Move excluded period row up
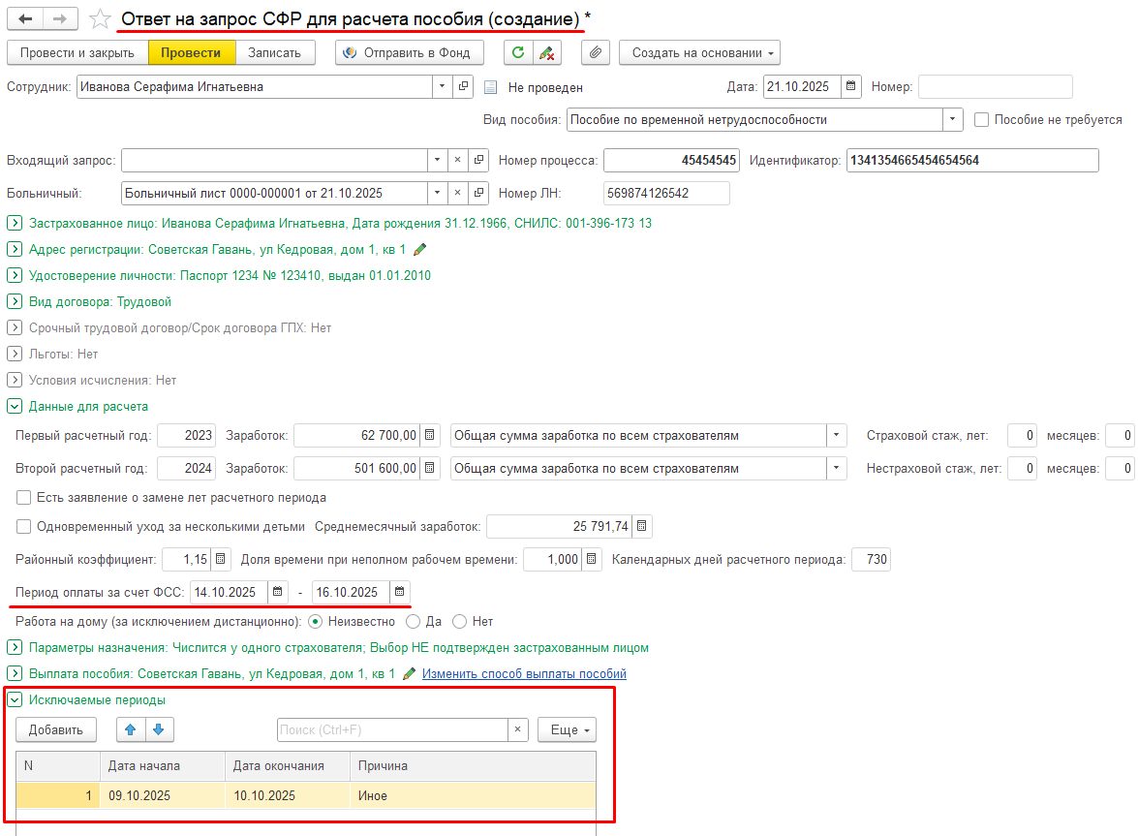Viewport: 1138px width, 836px height. click(x=131, y=730)
